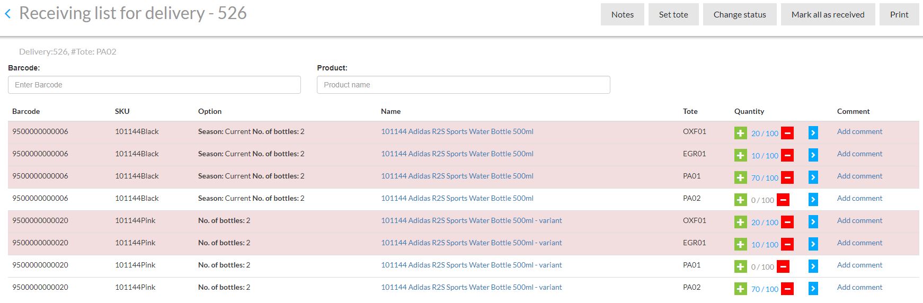
Task: Click blue arrow on 101144Black PA01 row
Action: (x=813, y=177)
